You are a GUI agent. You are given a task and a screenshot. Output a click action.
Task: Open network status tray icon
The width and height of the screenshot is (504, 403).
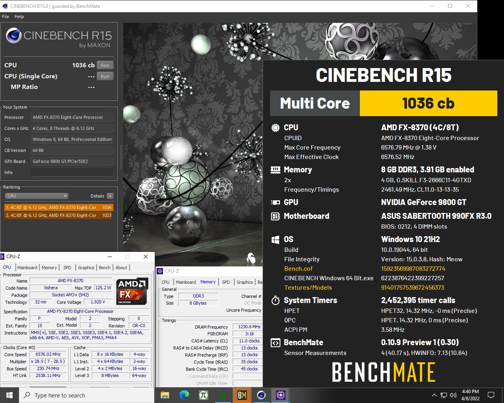(x=444, y=395)
